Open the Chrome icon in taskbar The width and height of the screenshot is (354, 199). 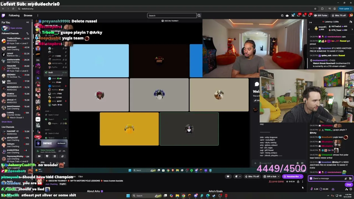click(x=183, y=196)
